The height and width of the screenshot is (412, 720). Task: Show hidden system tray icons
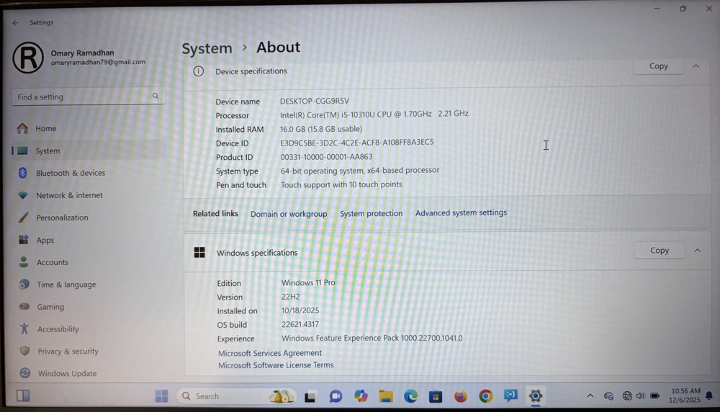point(590,396)
